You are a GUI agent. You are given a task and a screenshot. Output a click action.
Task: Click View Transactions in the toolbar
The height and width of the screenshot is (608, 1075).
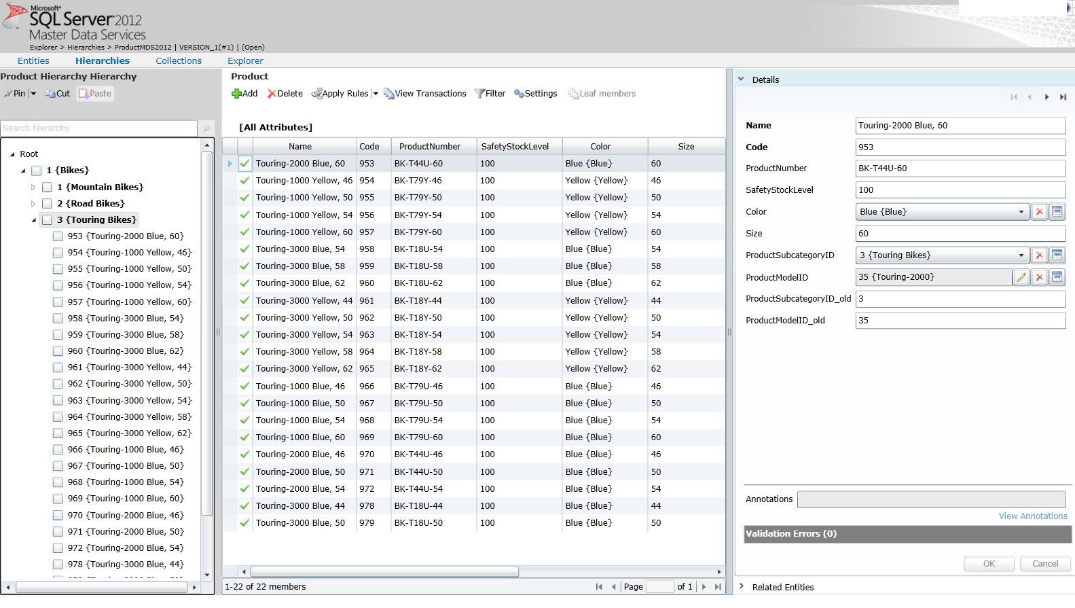point(425,94)
